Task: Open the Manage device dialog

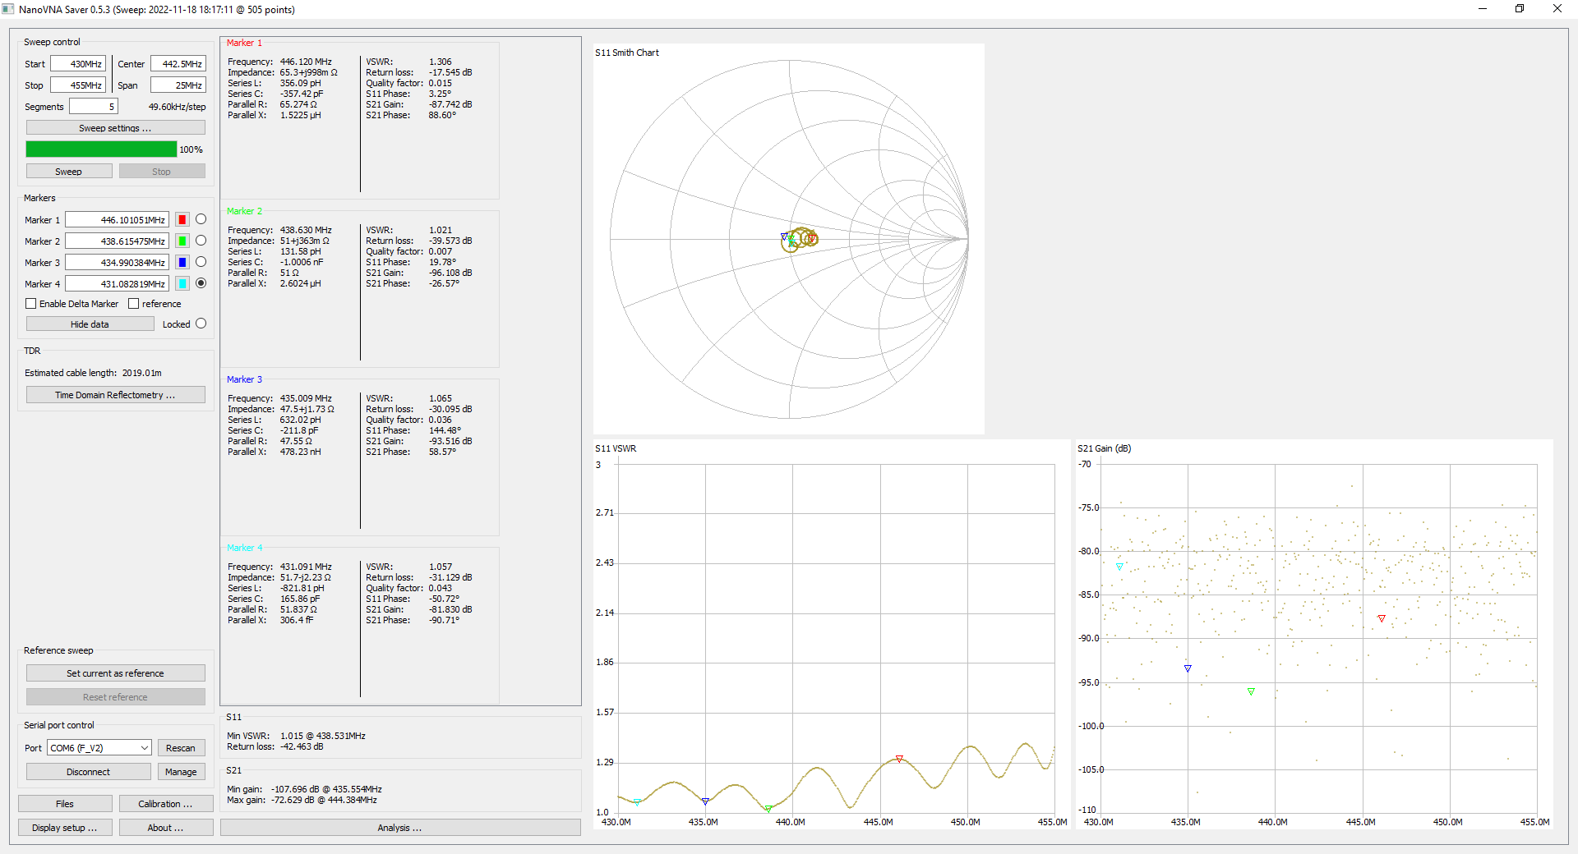Action: click(181, 772)
